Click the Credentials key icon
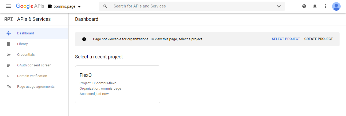The image size is (346, 116). coord(9,55)
